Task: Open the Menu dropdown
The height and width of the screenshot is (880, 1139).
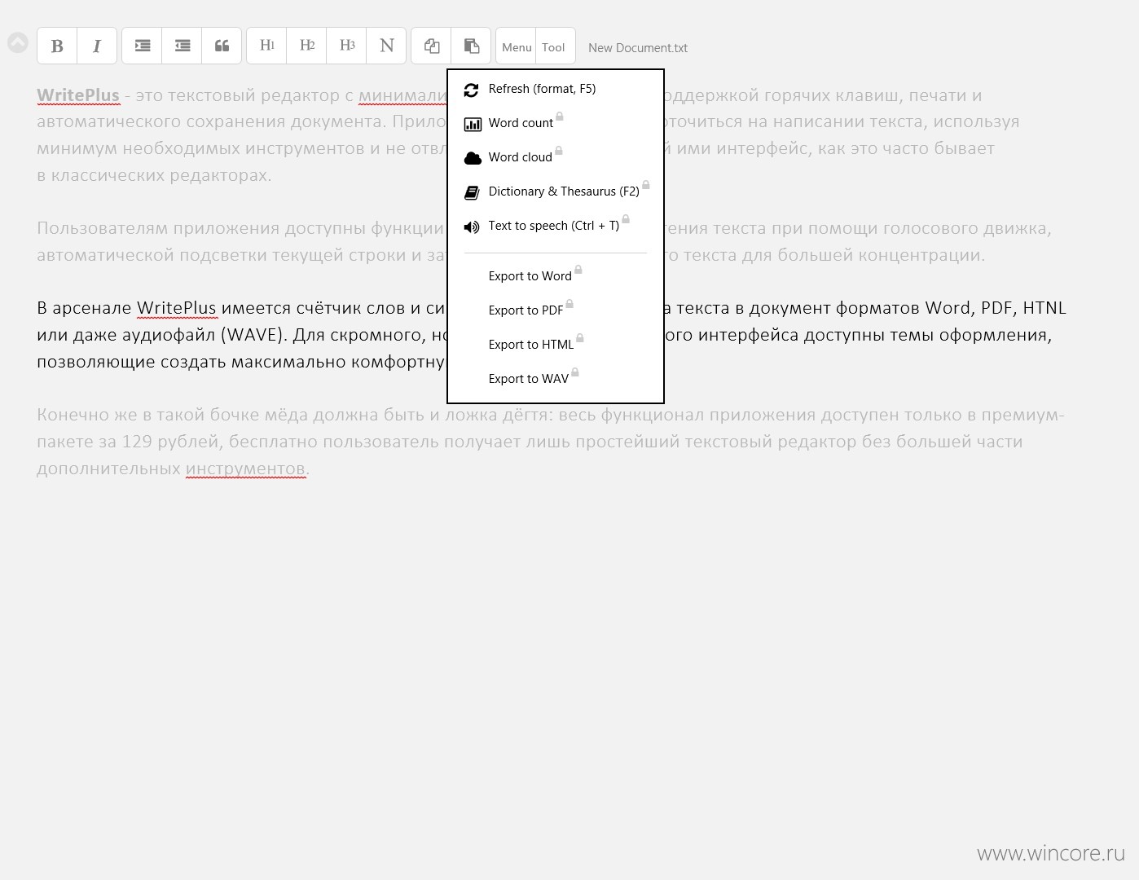Action: click(x=517, y=46)
